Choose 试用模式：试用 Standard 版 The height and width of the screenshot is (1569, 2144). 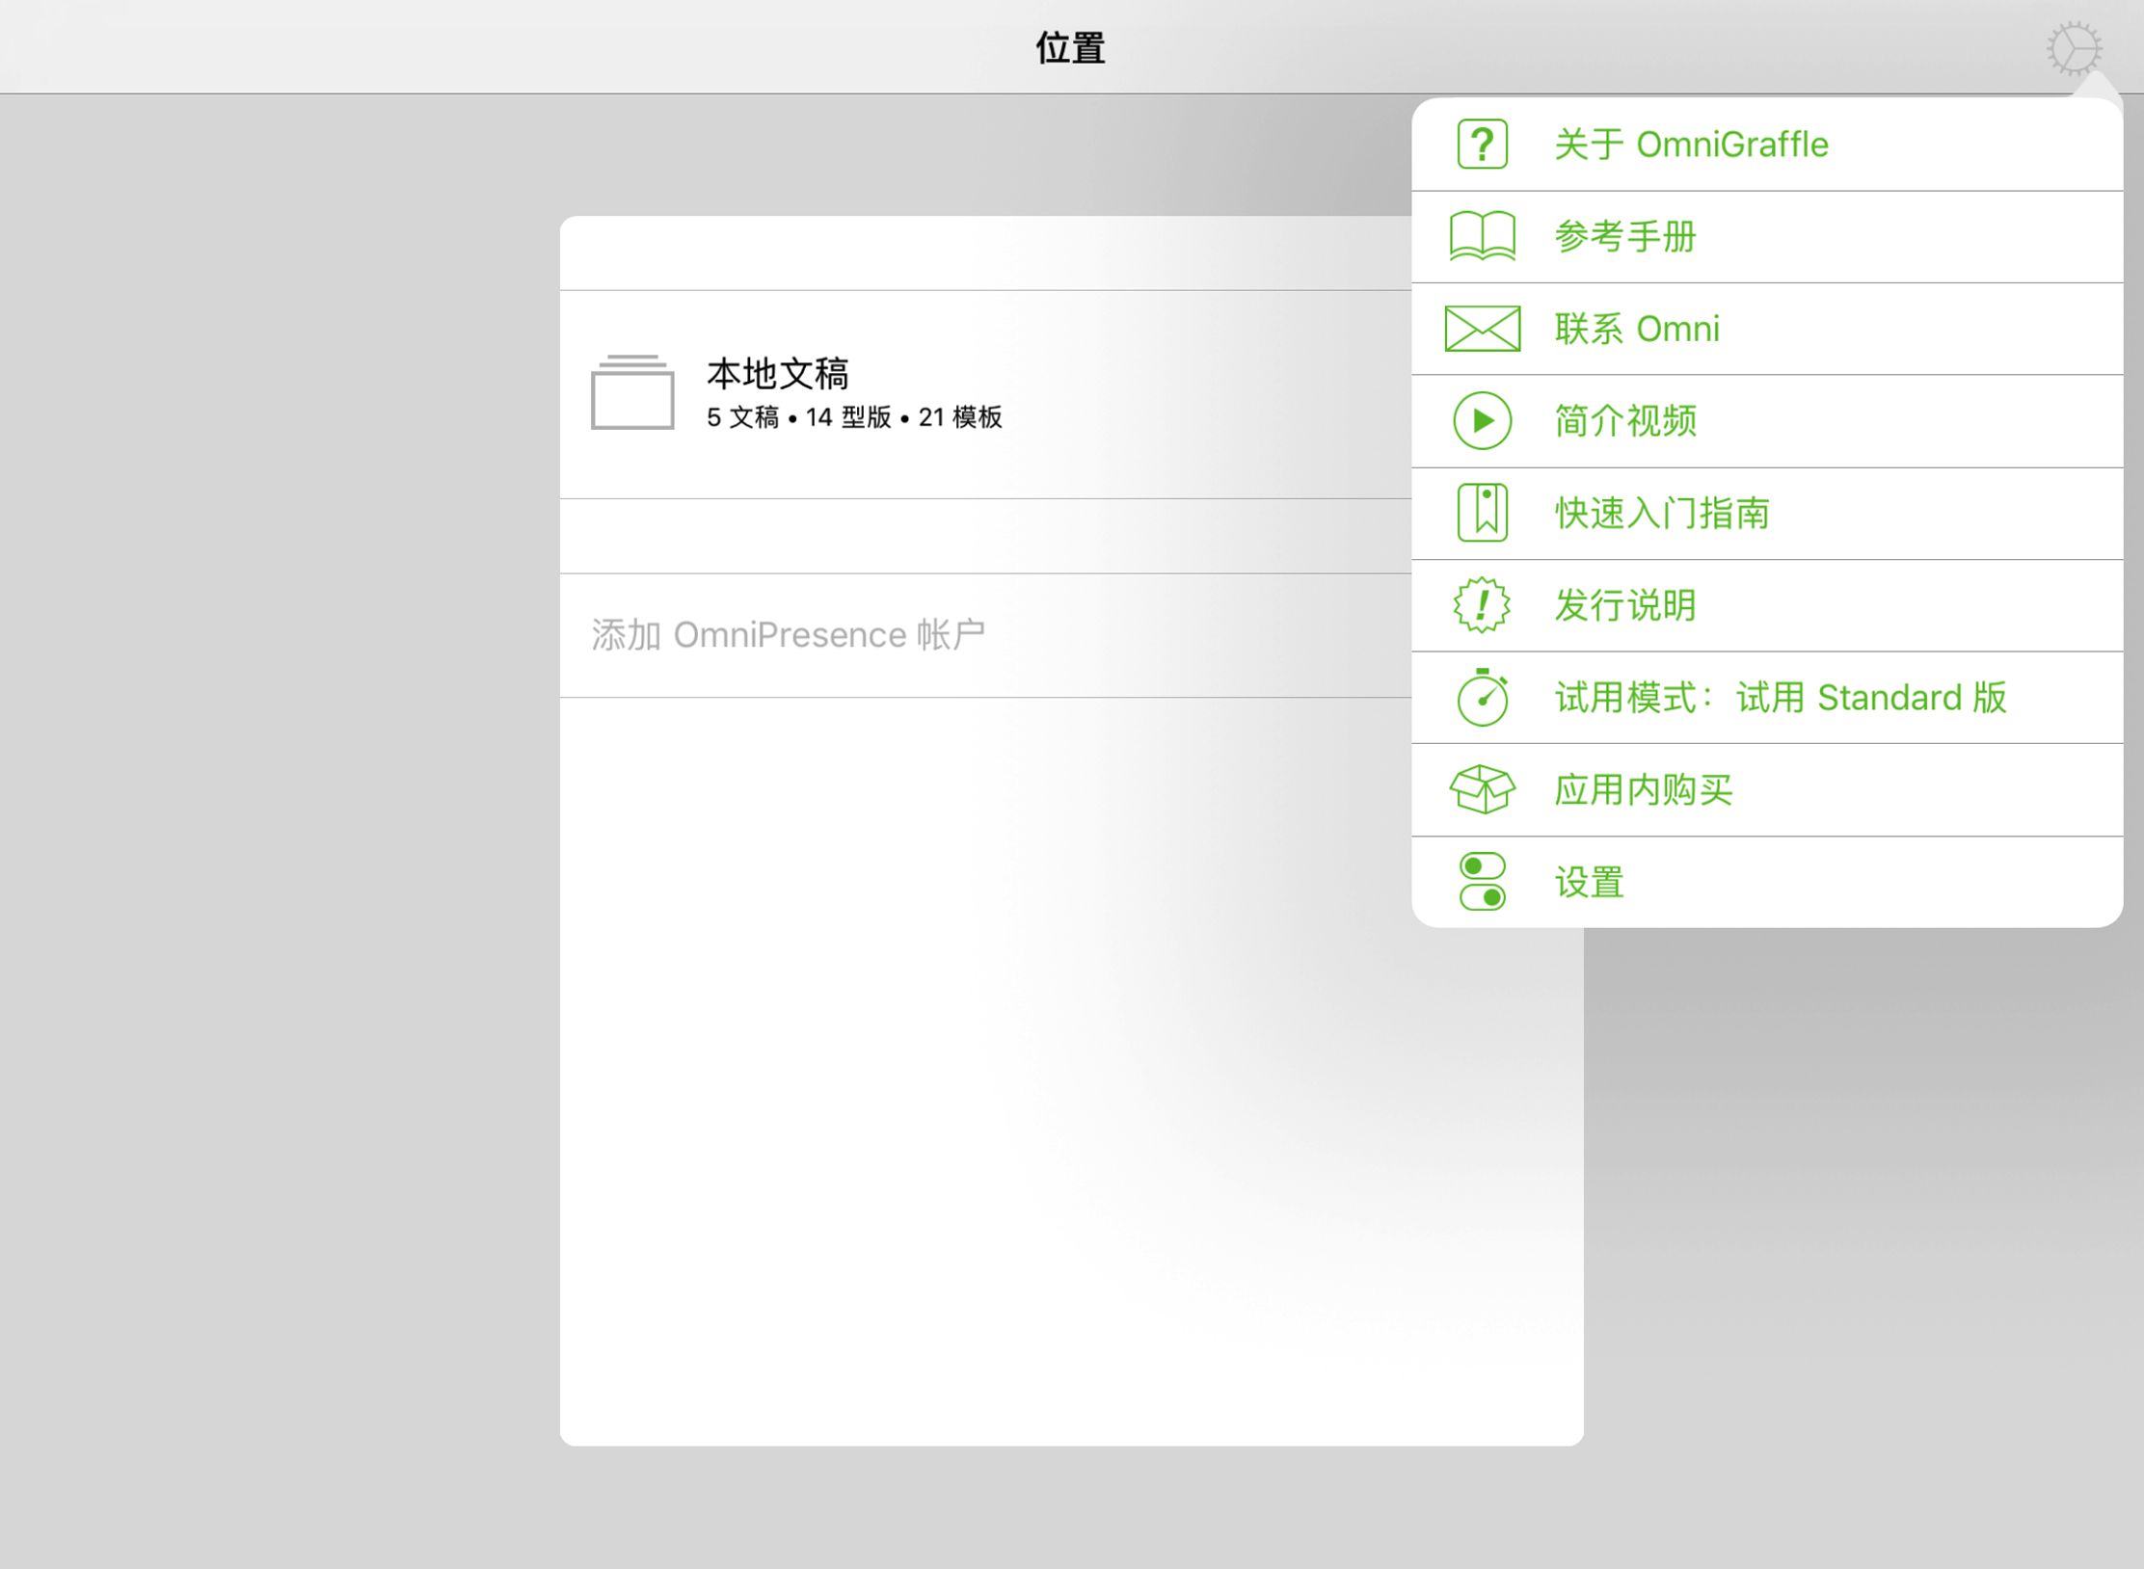tap(1767, 698)
